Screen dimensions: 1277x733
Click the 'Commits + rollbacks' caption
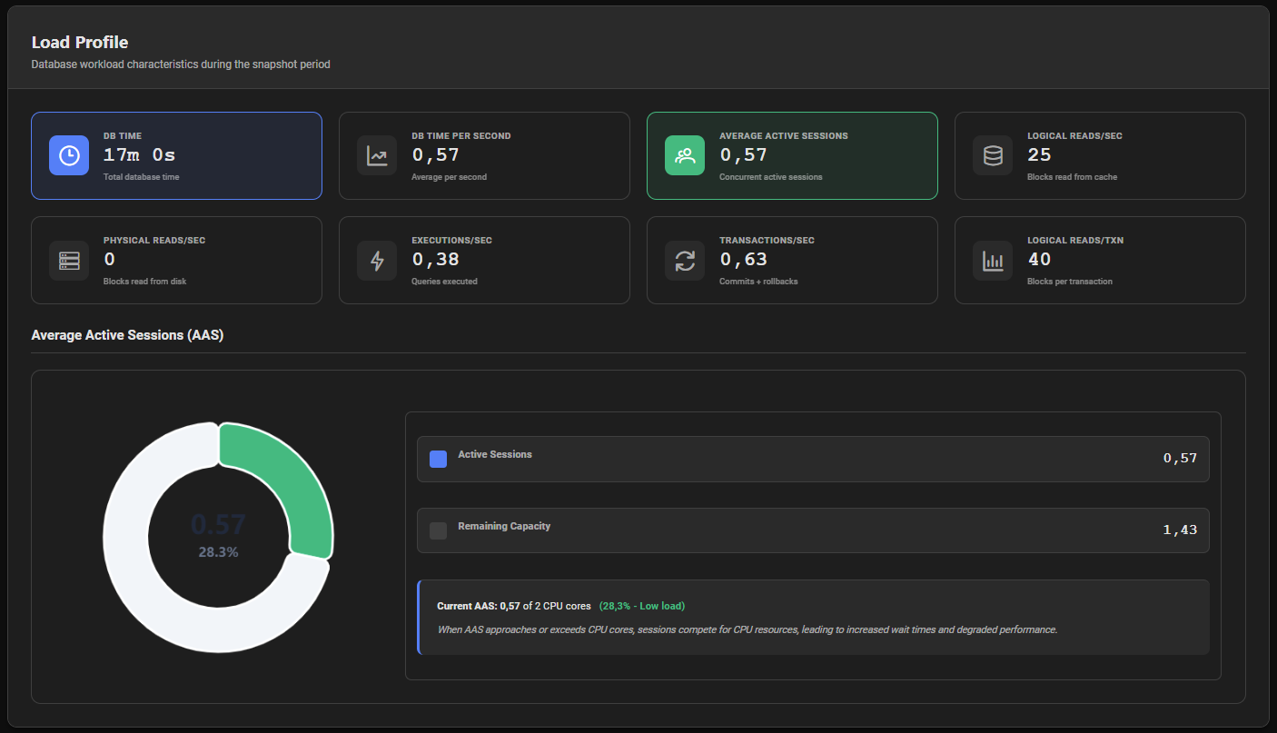tap(758, 282)
